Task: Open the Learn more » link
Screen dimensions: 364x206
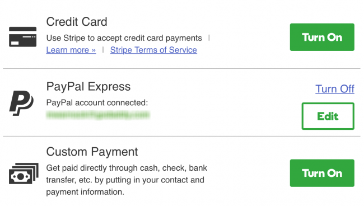Action: point(71,50)
